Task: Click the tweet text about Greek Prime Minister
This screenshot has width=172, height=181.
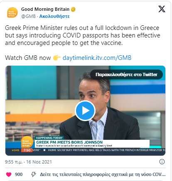Action: point(83,35)
